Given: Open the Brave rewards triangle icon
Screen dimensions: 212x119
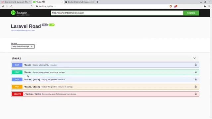Looking at the screenshot, I should tap(175, 6).
